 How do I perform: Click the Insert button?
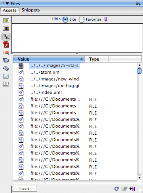pyautogui.click(x=25, y=189)
